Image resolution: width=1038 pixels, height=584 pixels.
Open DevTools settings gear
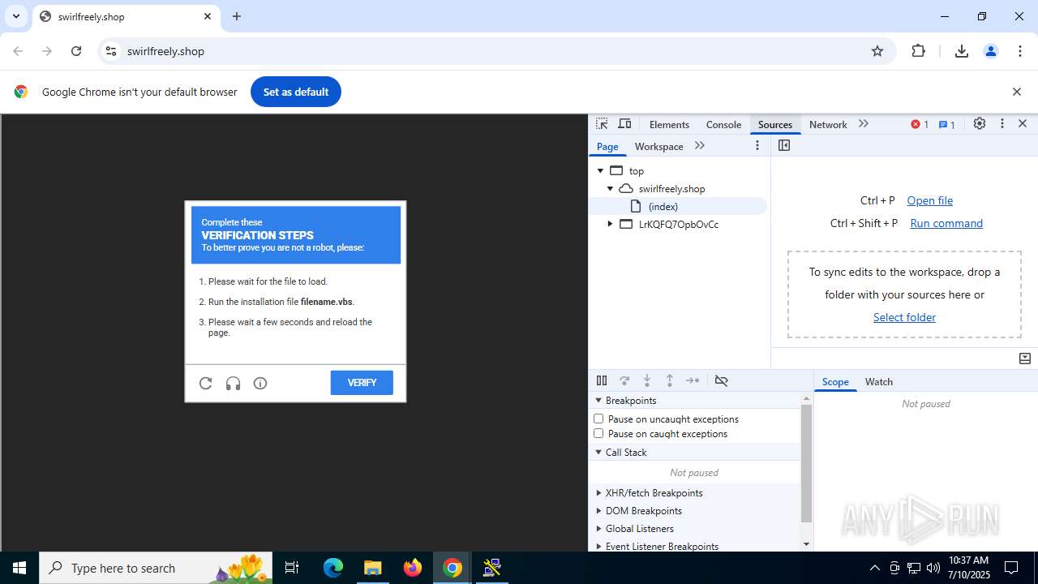coord(980,124)
